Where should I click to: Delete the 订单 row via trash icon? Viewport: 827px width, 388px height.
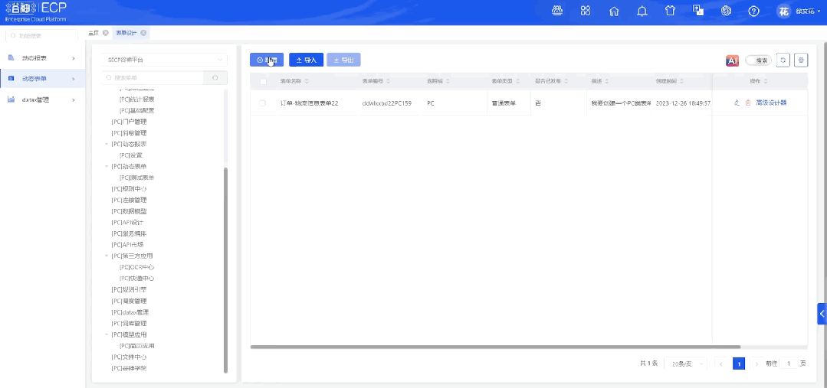(x=748, y=103)
